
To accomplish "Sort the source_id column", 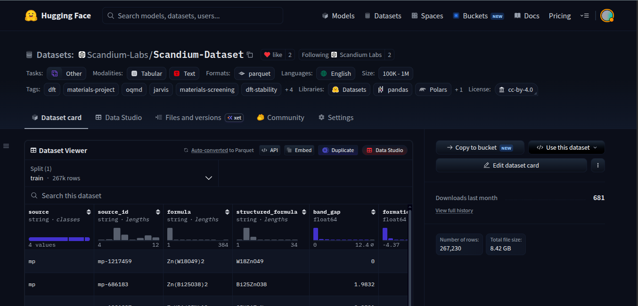I will tap(158, 212).
